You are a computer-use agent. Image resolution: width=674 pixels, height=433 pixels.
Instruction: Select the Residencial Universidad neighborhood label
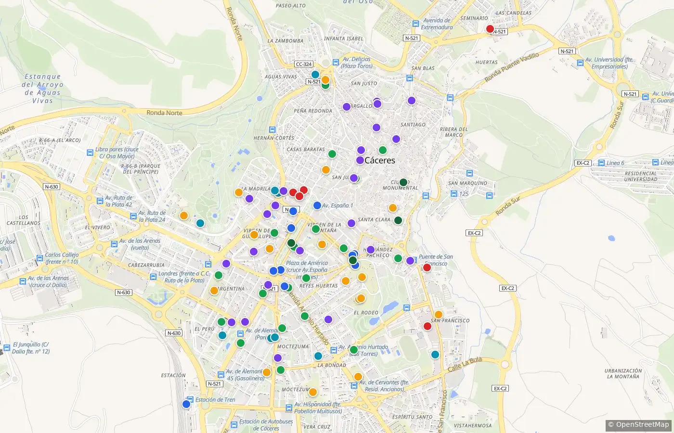(x=641, y=176)
